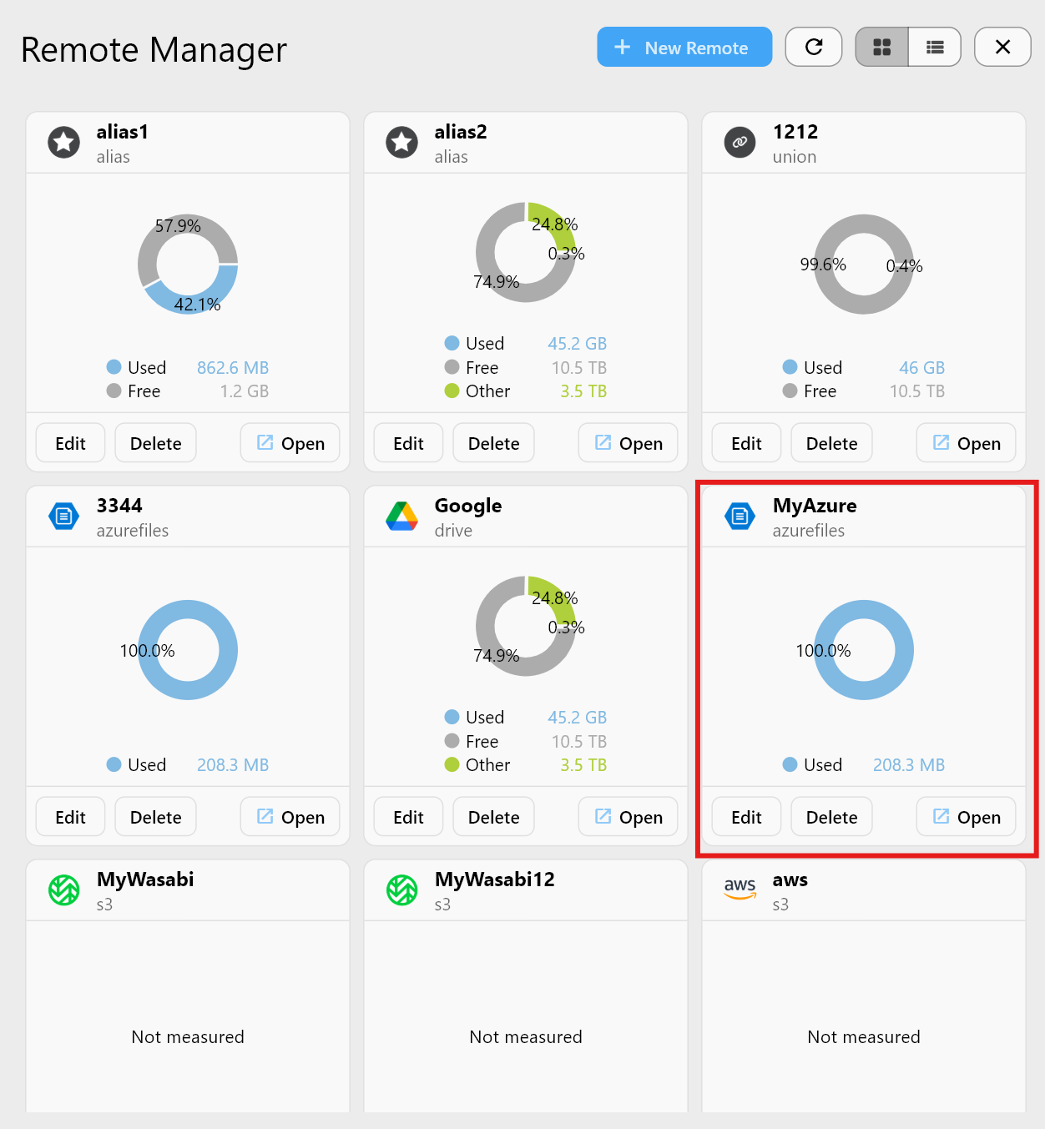Click the Google Drive icon
This screenshot has height=1129, width=1045.
point(401,516)
